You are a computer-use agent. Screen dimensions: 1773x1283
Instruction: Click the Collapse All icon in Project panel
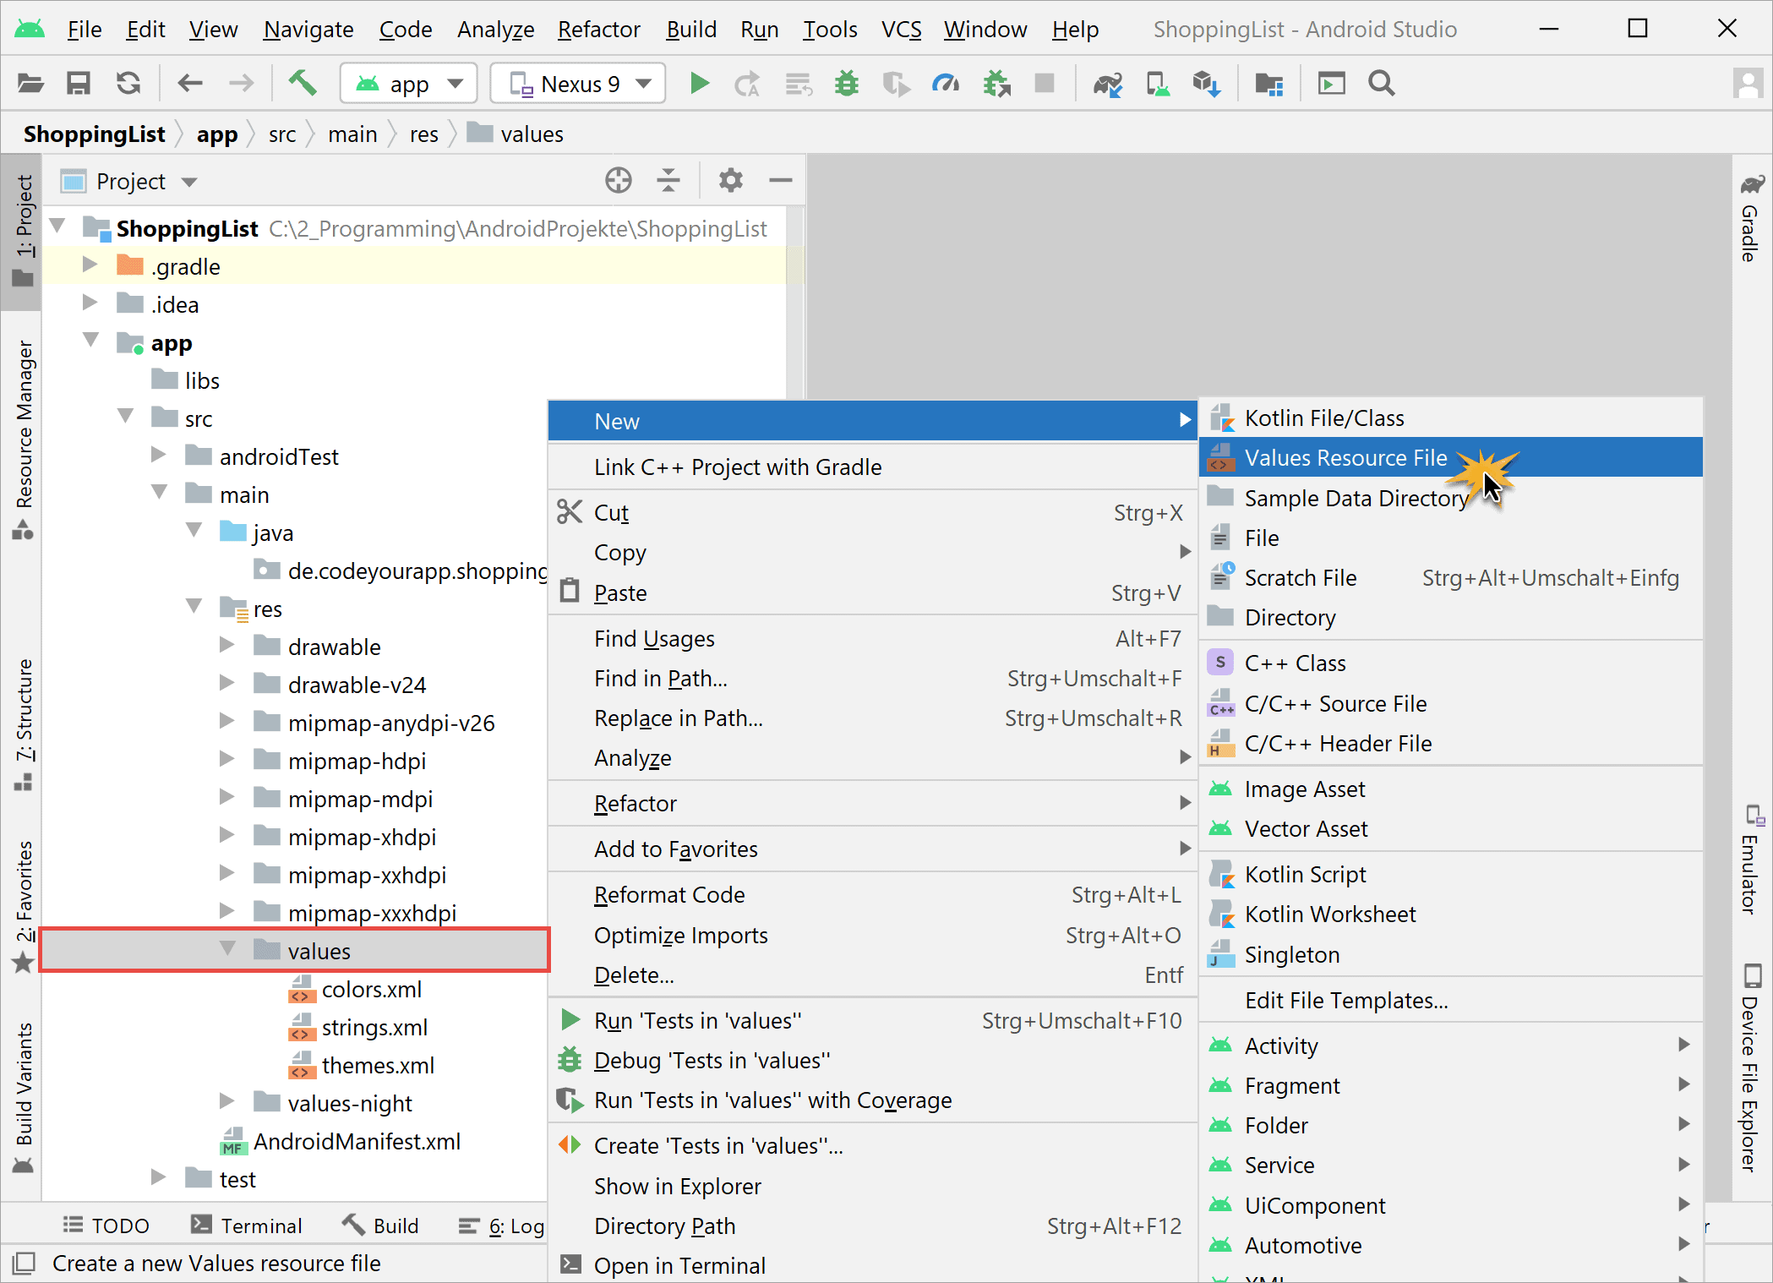point(668,180)
